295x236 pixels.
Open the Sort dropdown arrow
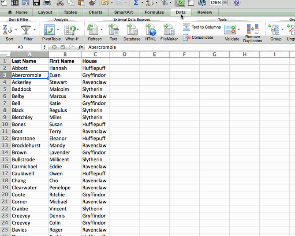[x=16, y=30]
